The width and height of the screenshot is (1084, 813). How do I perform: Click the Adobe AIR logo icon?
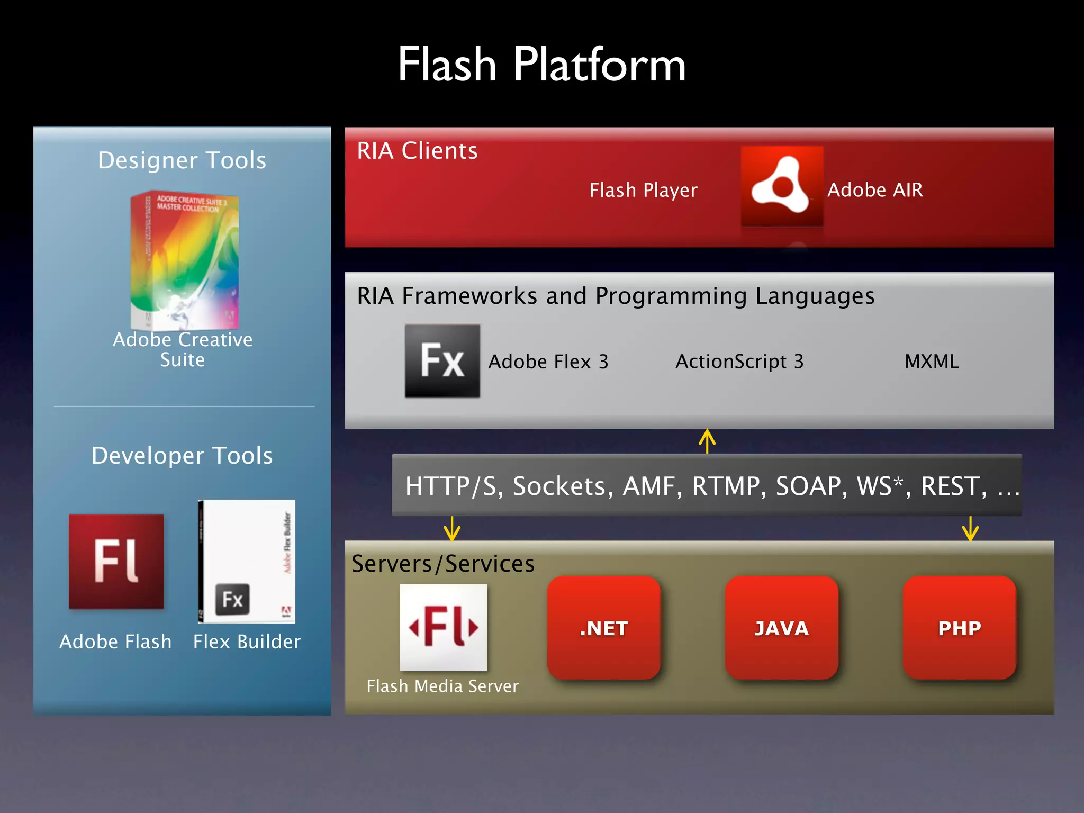[x=782, y=186]
